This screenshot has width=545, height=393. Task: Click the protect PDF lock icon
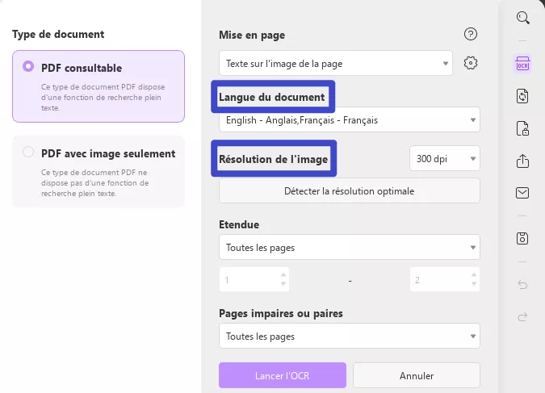pos(522,128)
